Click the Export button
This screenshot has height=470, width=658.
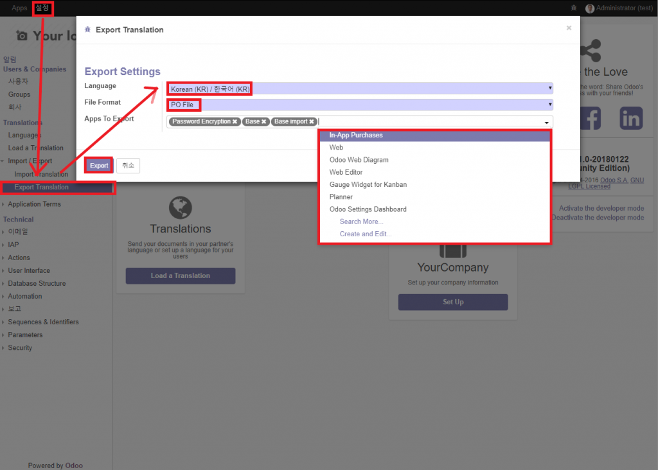tap(99, 166)
